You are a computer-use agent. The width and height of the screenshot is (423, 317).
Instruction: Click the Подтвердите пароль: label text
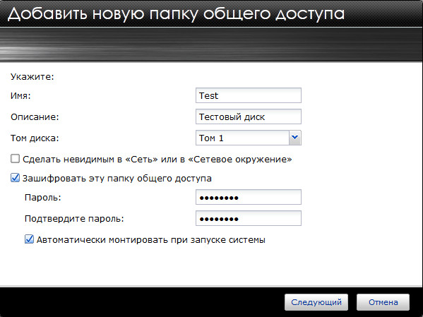click(x=74, y=219)
